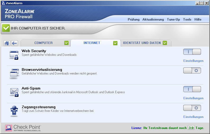The image size is (210, 134).
Task: Click the Anti-Spam heading
Action: tap(31, 88)
